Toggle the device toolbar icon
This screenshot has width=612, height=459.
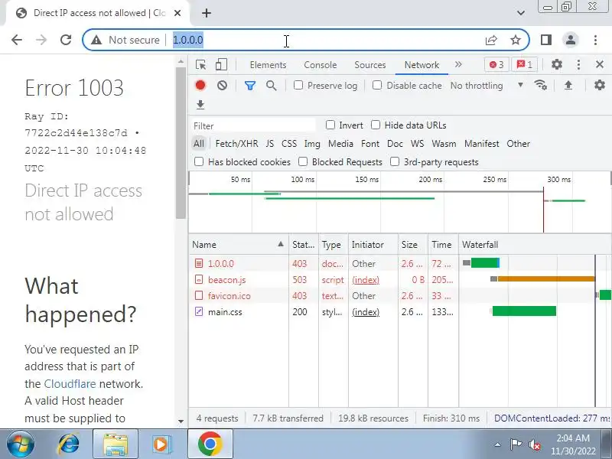[x=221, y=65]
